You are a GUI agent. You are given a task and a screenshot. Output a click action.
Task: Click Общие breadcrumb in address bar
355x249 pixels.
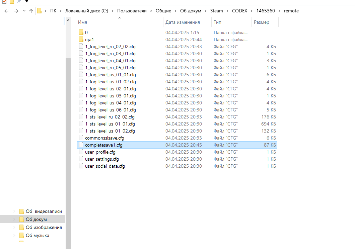(x=163, y=11)
